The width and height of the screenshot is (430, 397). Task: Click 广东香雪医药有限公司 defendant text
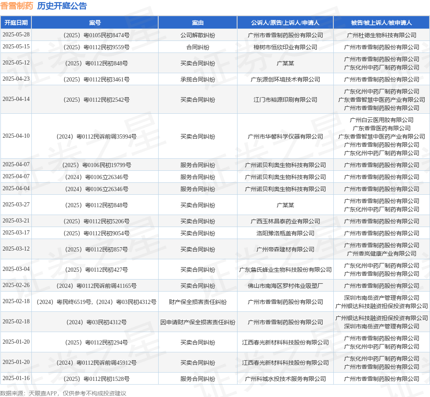[x=381, y=129]
